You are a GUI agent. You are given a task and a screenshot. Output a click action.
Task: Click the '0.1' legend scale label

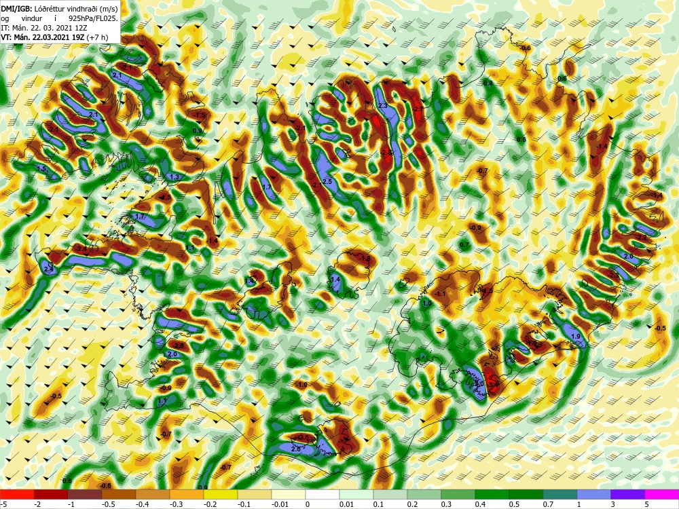pos(379,504)
